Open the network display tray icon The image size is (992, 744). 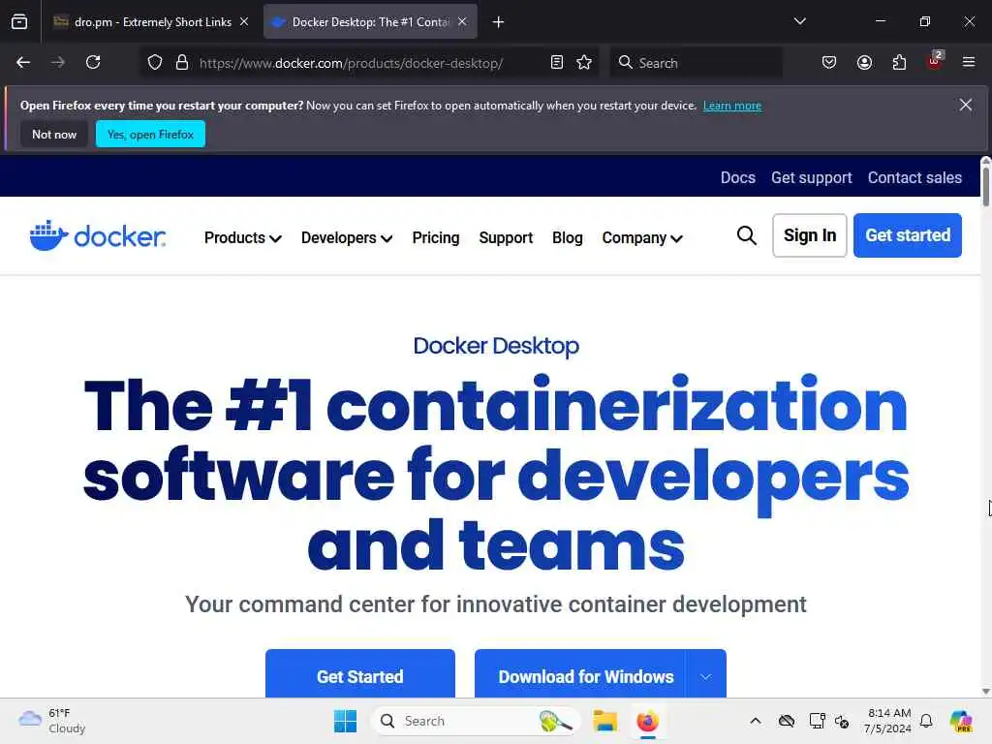point(817,721)
